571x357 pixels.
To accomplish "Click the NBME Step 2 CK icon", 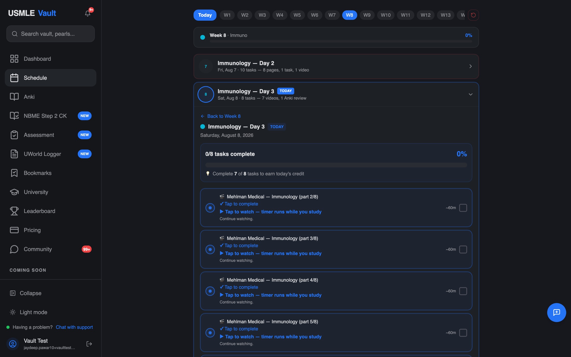I will pos(14,116).
